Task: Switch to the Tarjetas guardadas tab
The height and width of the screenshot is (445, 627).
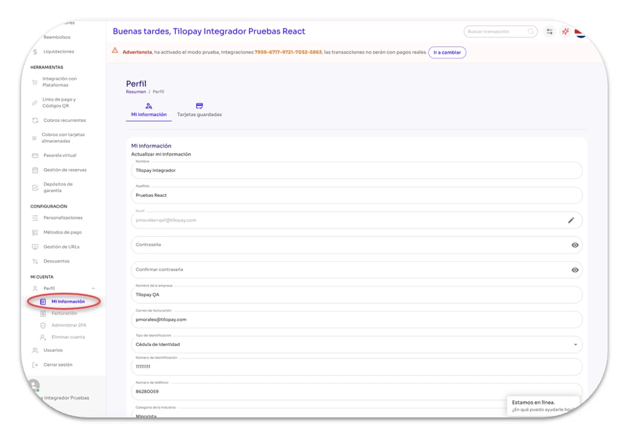Action: click(x=200, y=111)
